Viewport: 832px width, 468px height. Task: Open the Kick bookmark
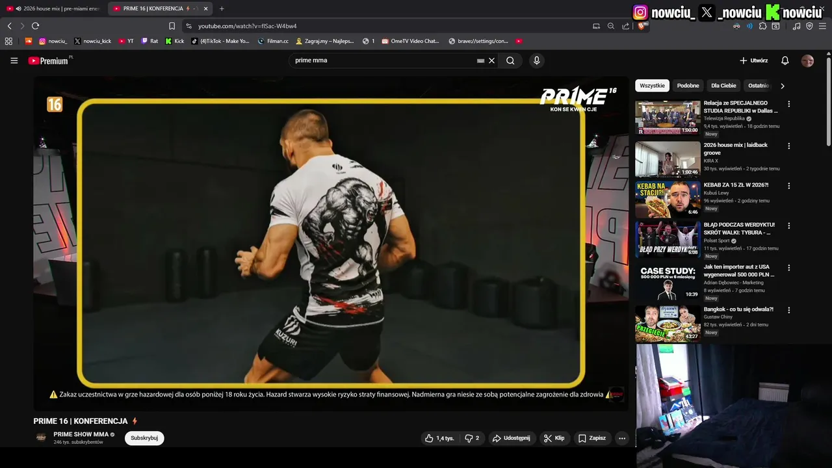tap(175, 41)
